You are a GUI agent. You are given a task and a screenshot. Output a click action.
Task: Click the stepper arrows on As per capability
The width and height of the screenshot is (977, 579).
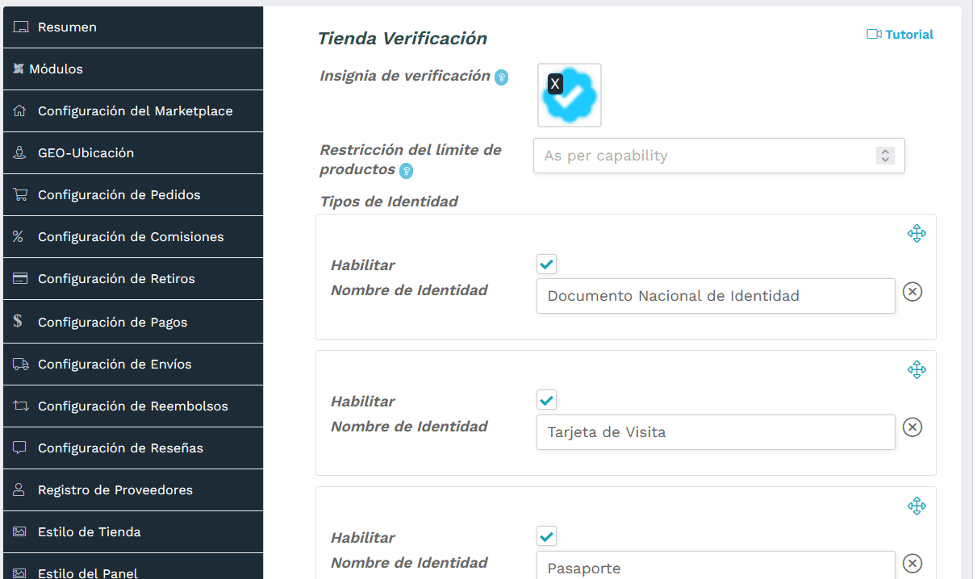(x=885, y=156)
